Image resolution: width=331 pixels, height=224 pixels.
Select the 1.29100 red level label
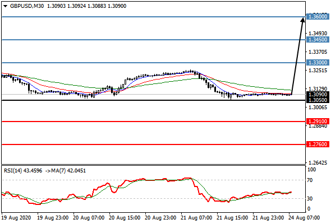click(318, 122)
